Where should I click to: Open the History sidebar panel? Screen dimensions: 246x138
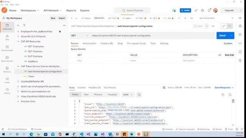point(7,91)
